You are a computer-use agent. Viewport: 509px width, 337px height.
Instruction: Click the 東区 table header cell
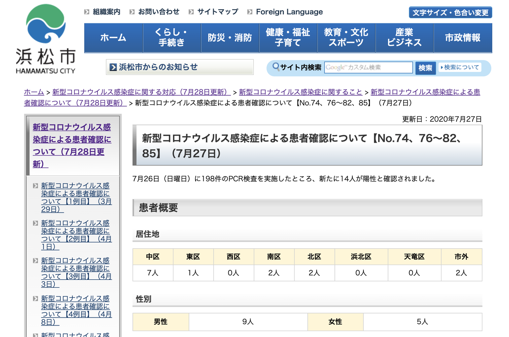[x=193, y=257]
